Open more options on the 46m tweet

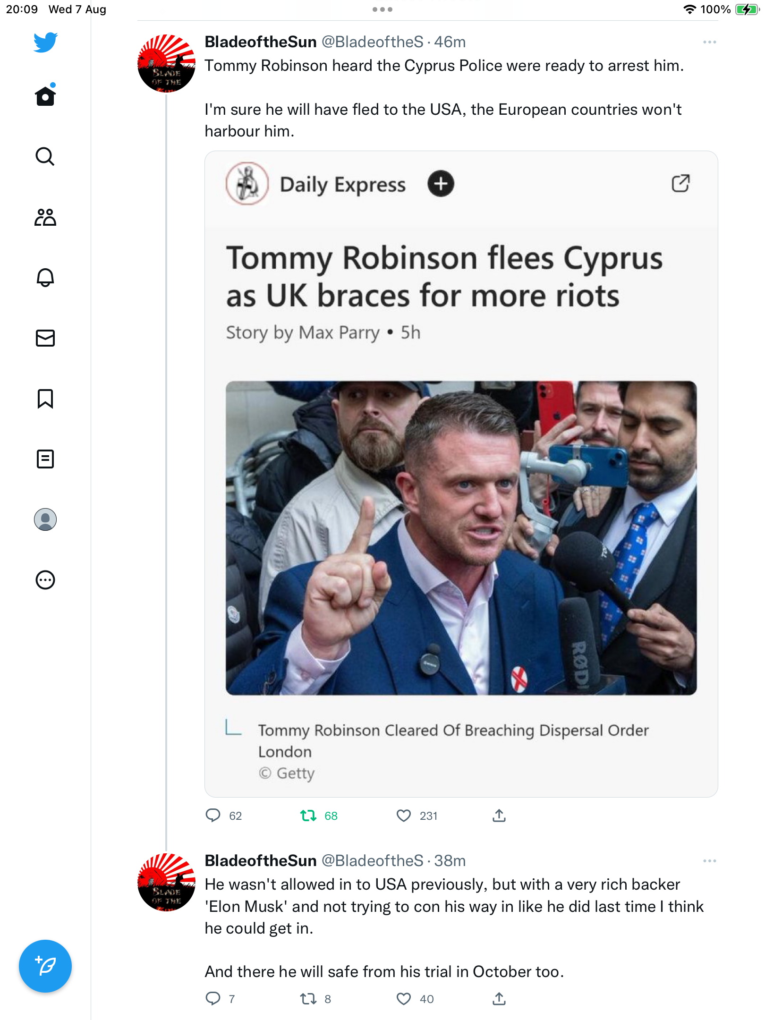709,42
